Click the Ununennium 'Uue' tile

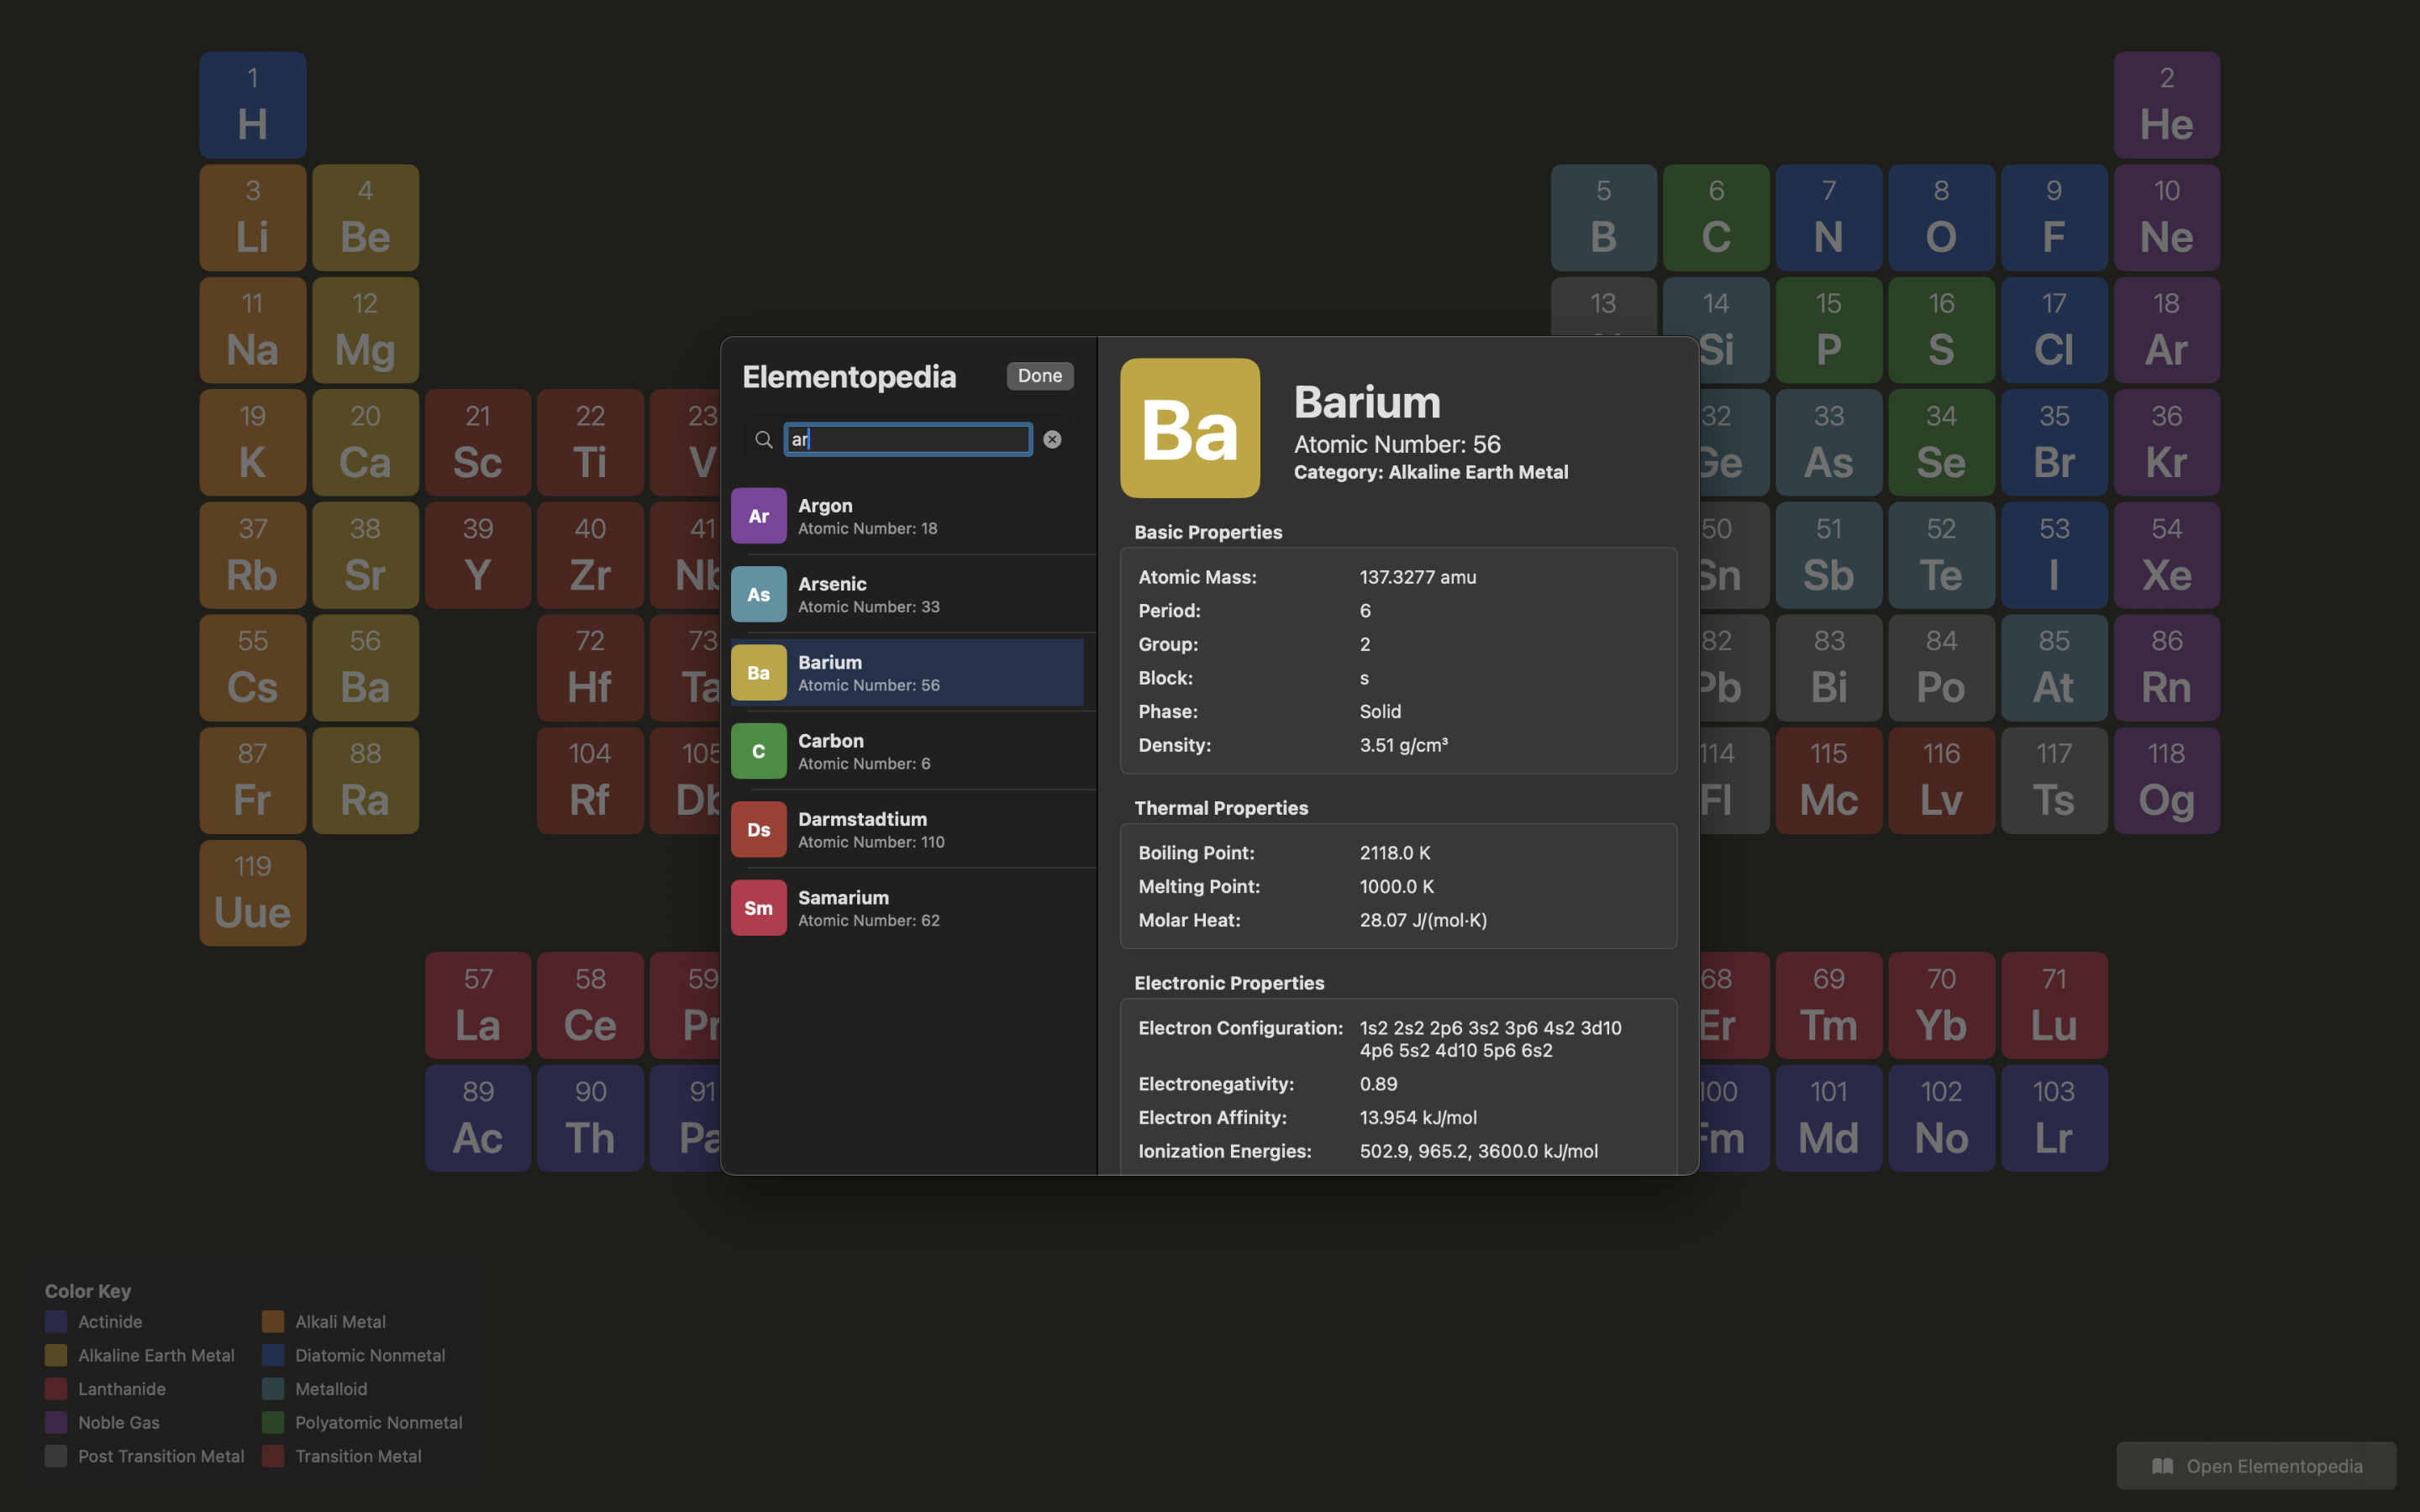coord(252,893)
